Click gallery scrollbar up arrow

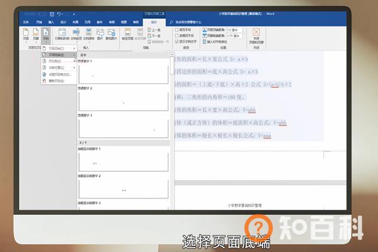coord(172,55)
